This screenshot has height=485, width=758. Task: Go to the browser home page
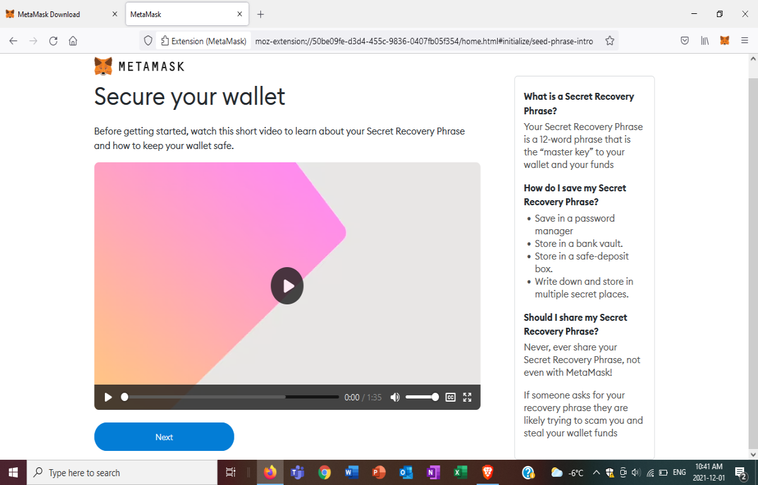click(73, 40)
